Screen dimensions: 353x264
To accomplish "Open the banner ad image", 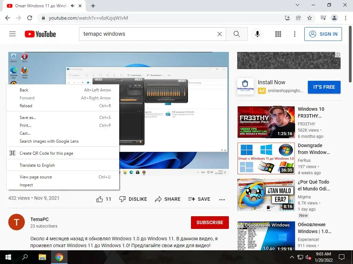I will (x=289, y=60).
